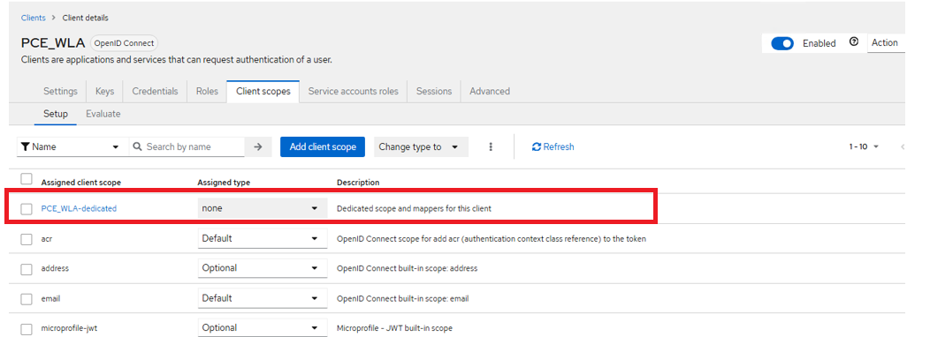Screen dimensions: 930x337
Task: Open the PCE_WLA-dedicated scope link
Action: point(79,208)
